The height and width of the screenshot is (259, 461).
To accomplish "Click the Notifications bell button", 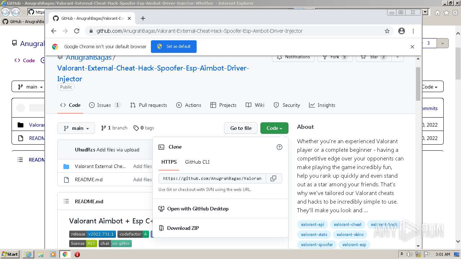I will click(293, 57).
